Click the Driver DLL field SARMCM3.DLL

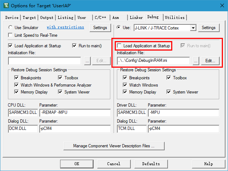(132, 113)
